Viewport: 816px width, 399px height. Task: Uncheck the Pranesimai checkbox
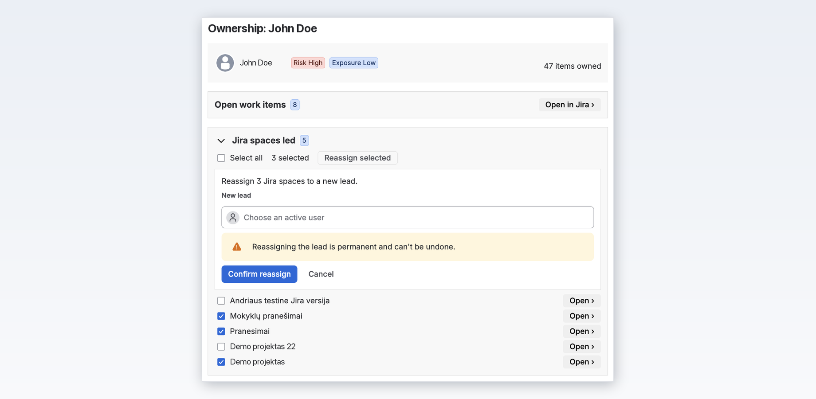(221, 332)
